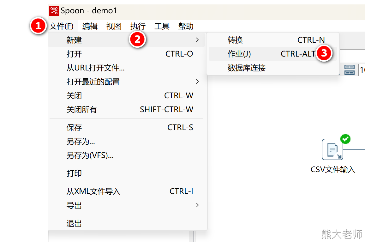Click the Spoon application logo icon
Image resolution: width=365 pixels, height=242 pixels.
click(54, 10)
